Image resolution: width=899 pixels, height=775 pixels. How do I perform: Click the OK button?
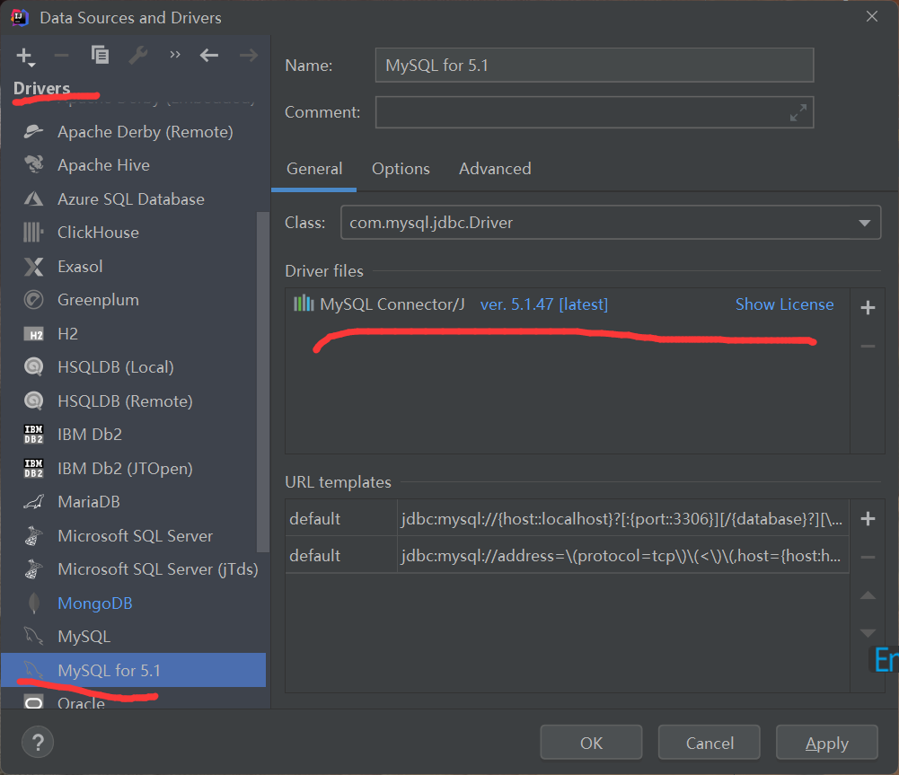pos(591,743)
